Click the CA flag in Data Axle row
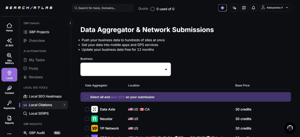Viewport: 300px width, 137px height. 142,109
